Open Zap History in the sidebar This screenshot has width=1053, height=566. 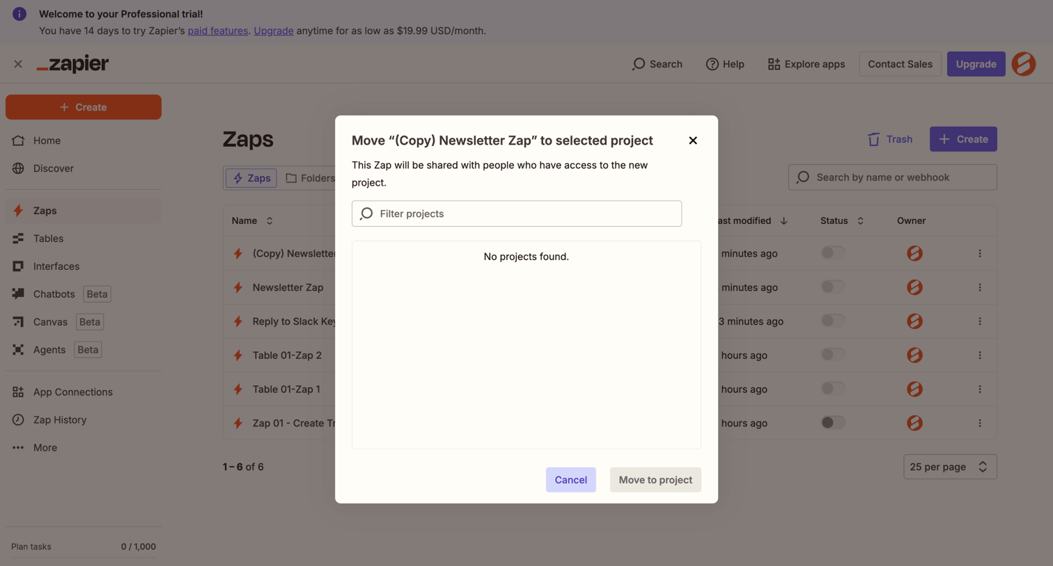pyautogui.click(x=84, y=420)
